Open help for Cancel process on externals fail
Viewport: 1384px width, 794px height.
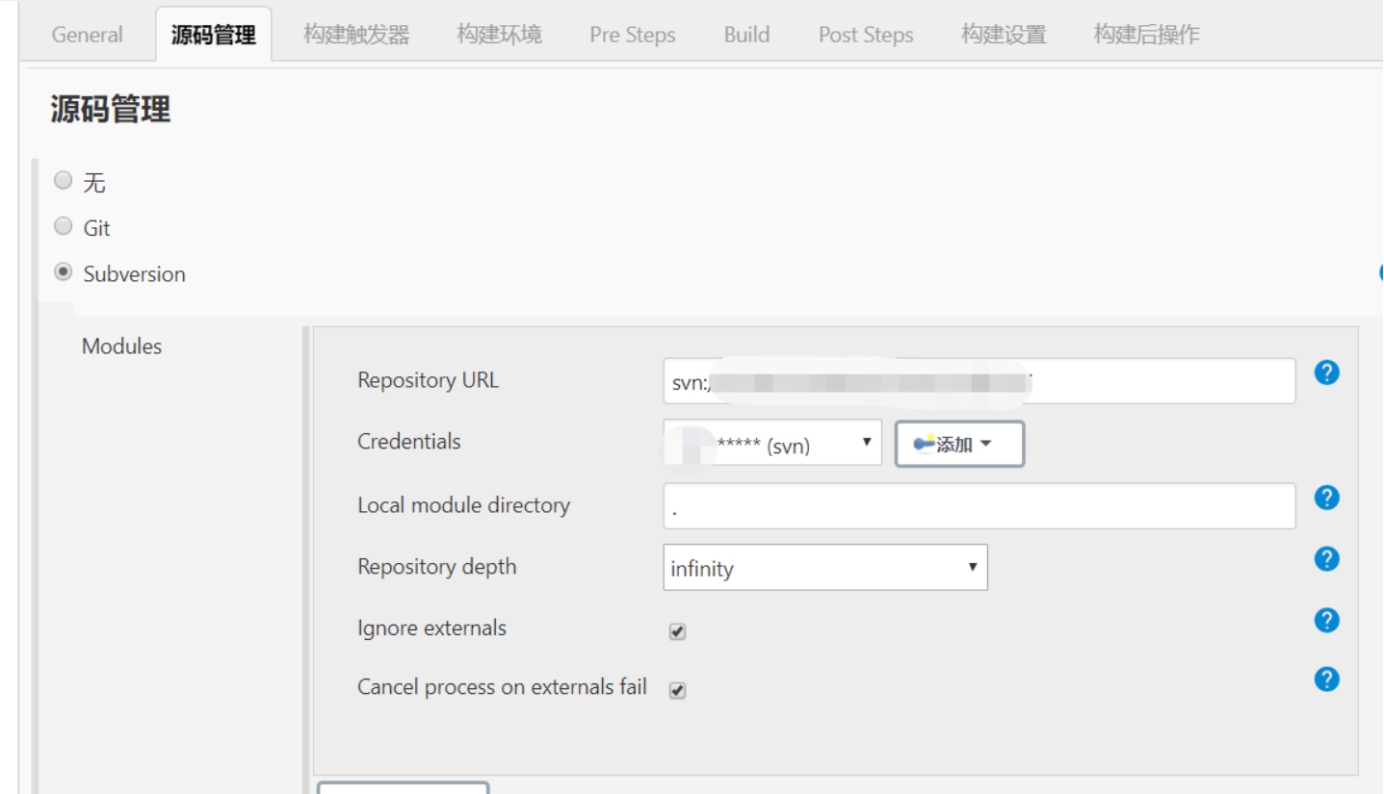[x=1326, y=679]
